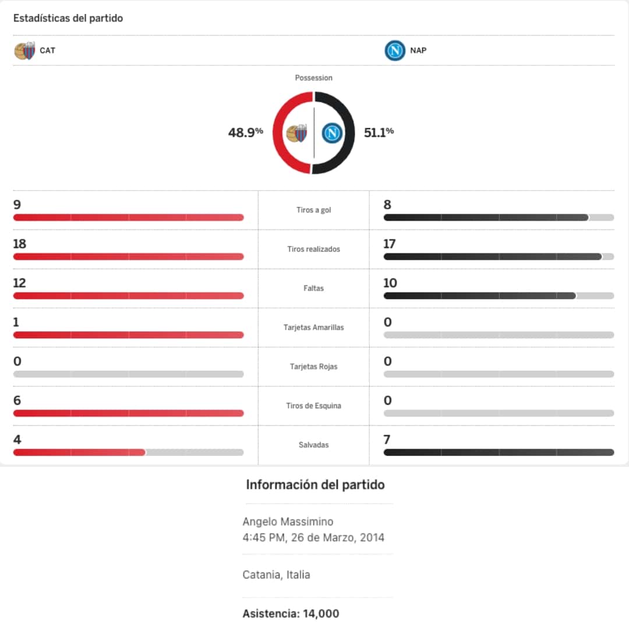Image resolution: width=629 pixels, height=629 pixels.
Task: Click the Estadísticas del partido heading
Action: point(68,18)
